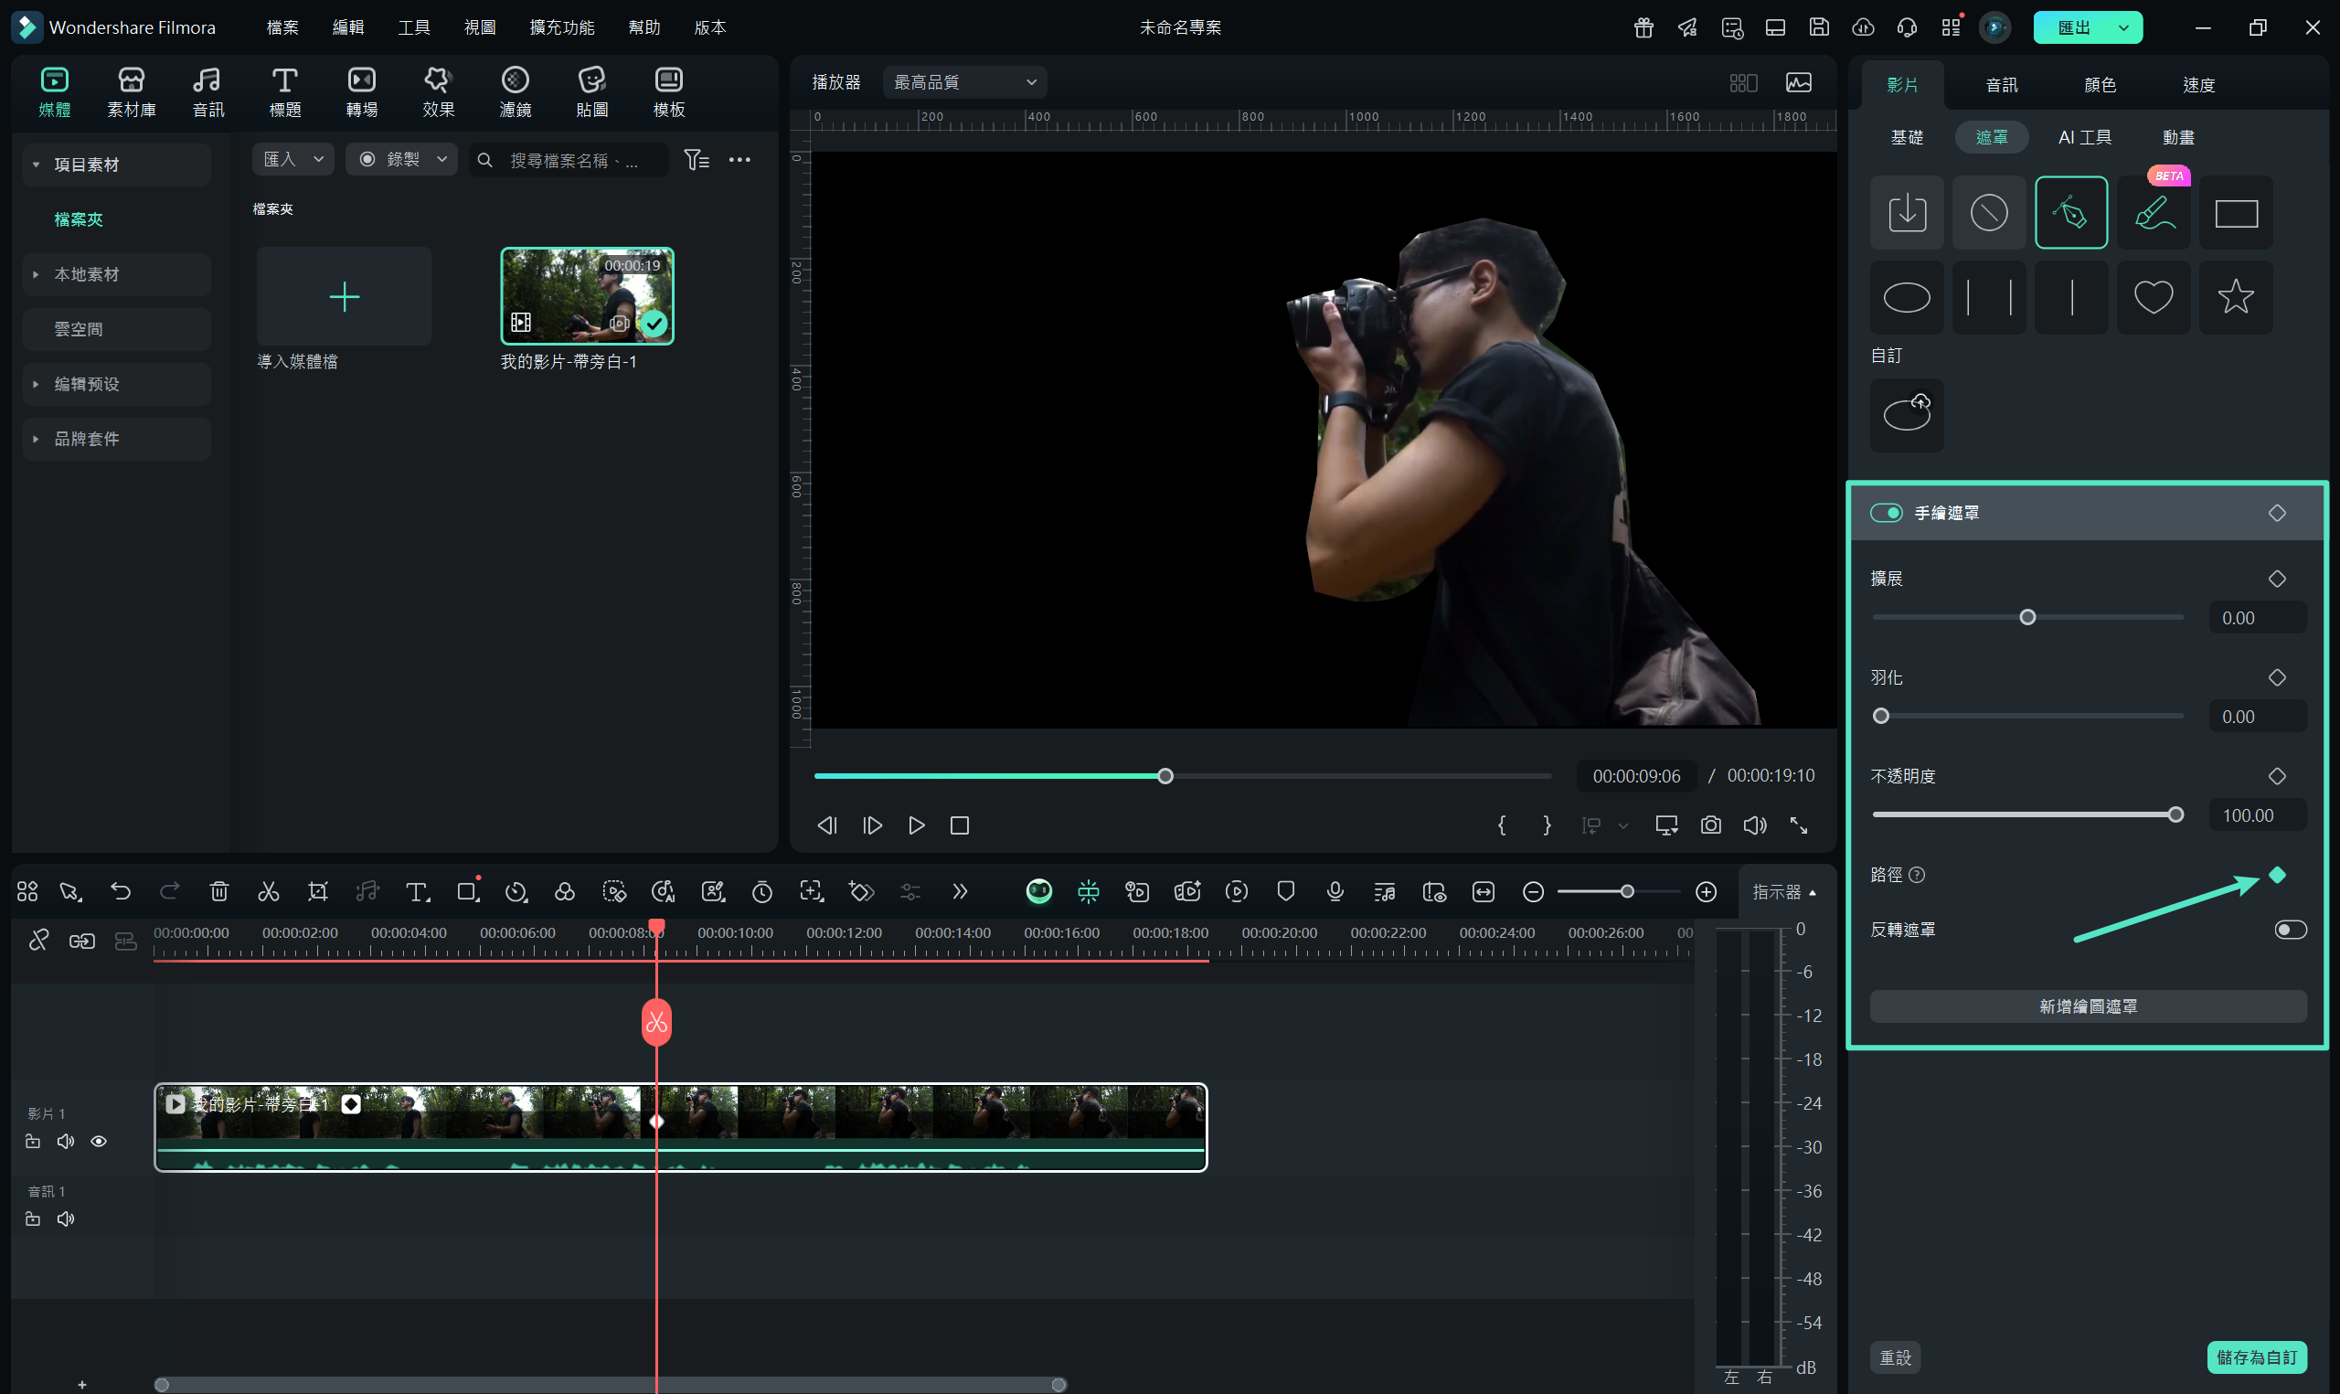Open the 最高品質 playback quality dropdown
Viewport: 2340px width, 1394px height.
[x=964, y=82]
